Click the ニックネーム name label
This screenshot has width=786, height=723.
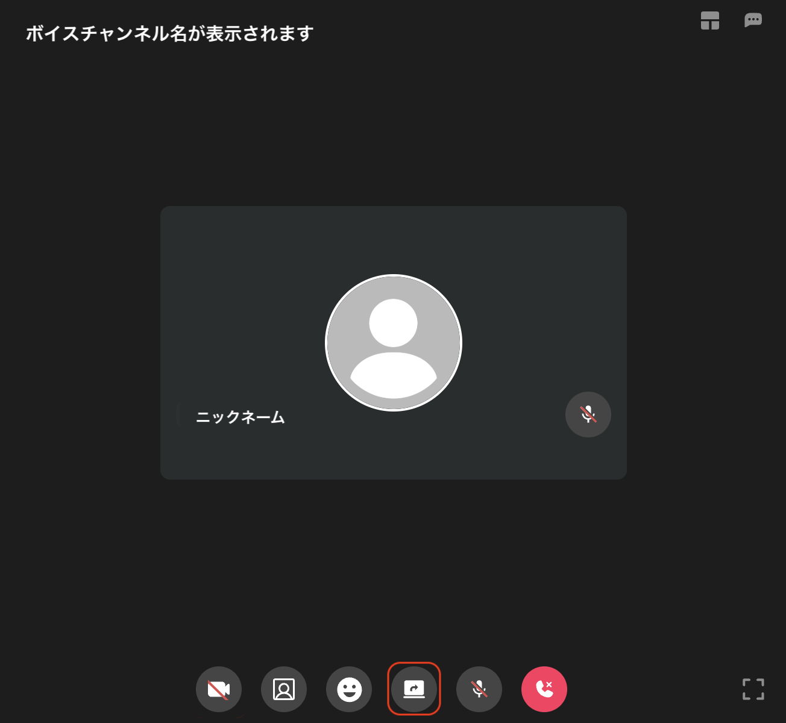pyautogui.click(x=241, y=417)
